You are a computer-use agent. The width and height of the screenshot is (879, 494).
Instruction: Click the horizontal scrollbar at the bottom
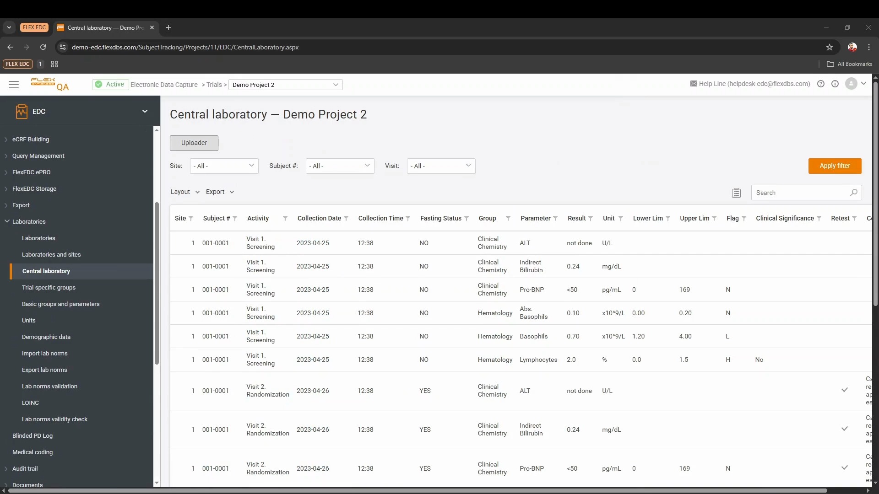point(417,491)
